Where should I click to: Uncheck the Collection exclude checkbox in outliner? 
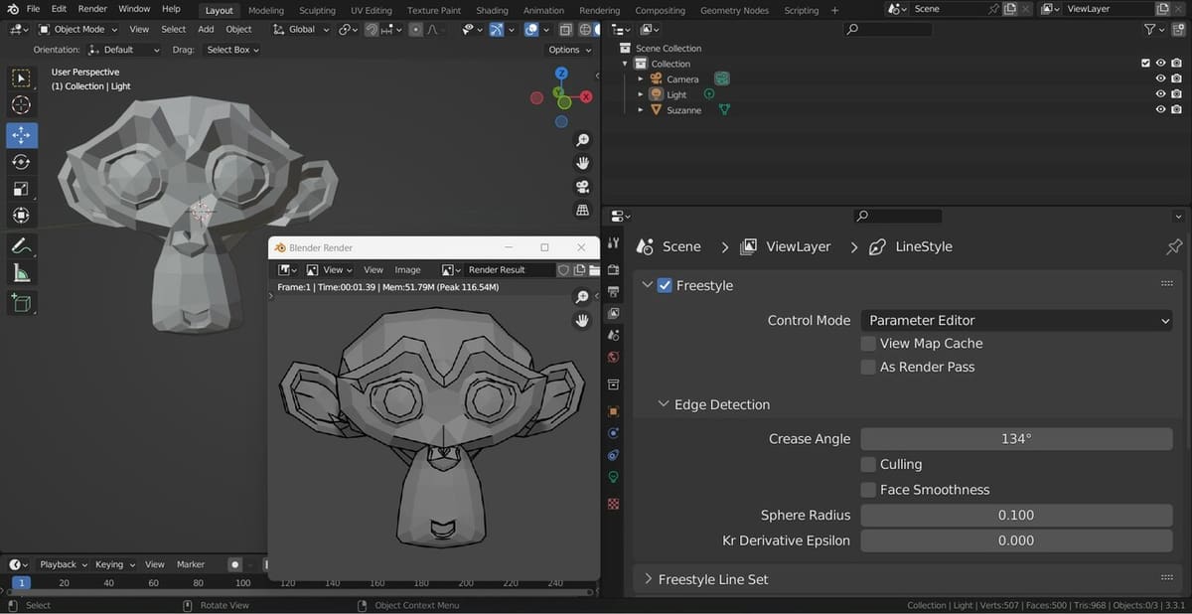(x=1145, y=64)
